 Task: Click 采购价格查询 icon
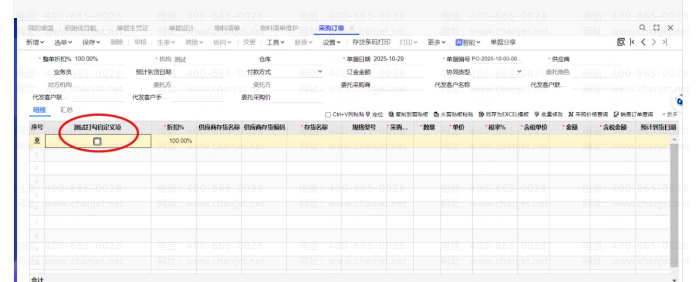pyautogui.click(x=571, y=114)
